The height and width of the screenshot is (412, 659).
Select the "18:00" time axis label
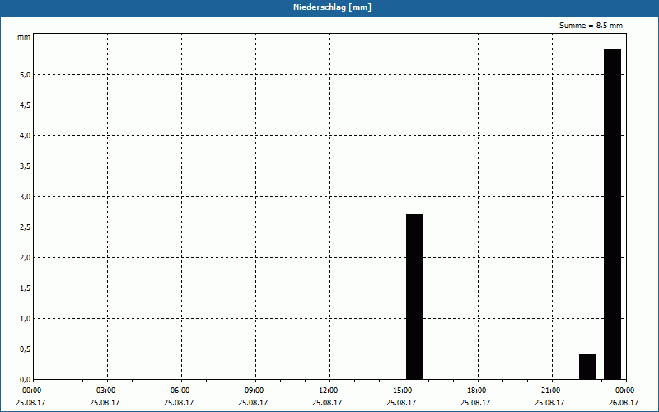coord(477,391)
